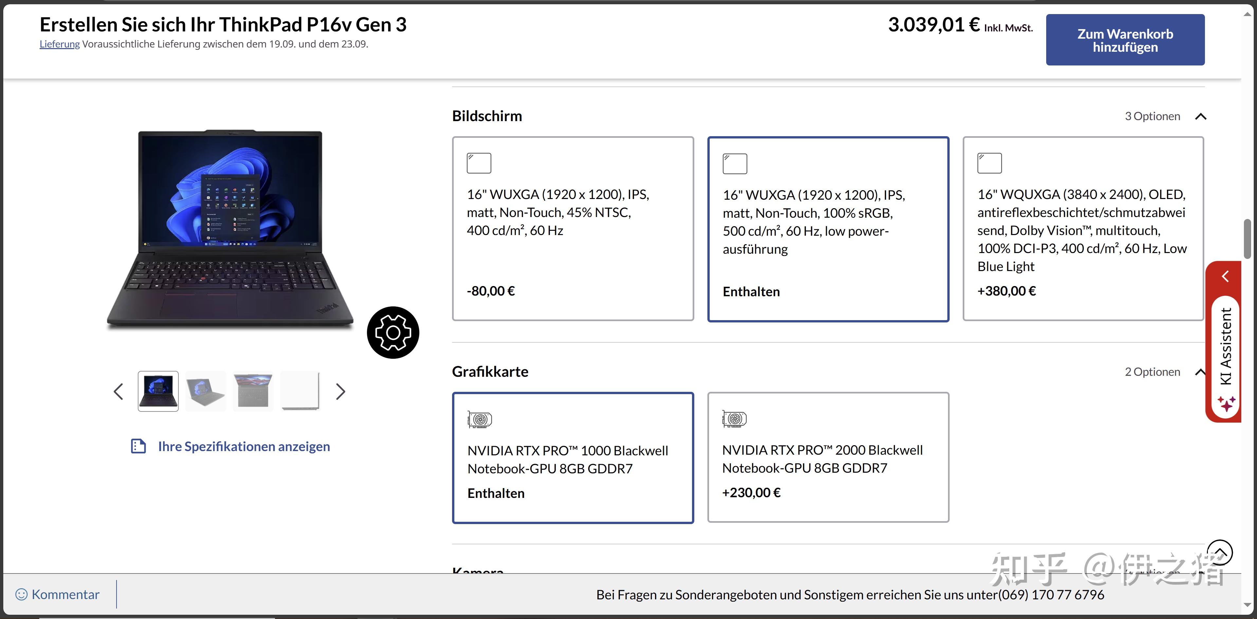
Task: Click the scroll-to-top arrow circle
Action: 1220,552
